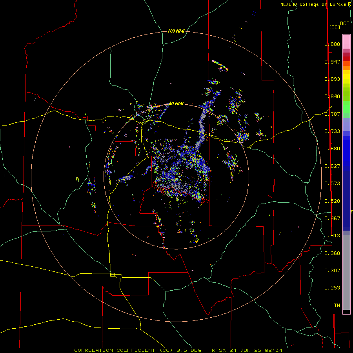Screen dimensions: 353x353
Task: Select the 0.947 scale value
Action: (332, 62)
